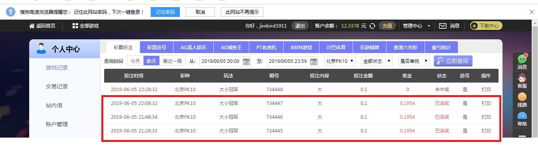This screenshot has height=160, width=538.
Task: Click 已派奖 status in row 734445
Action: pyautogui.click(x=442, y=131)
